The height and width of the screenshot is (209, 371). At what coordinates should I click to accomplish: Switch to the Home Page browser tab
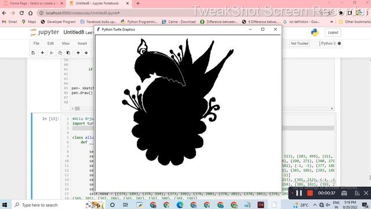click(x=32, y=3)
